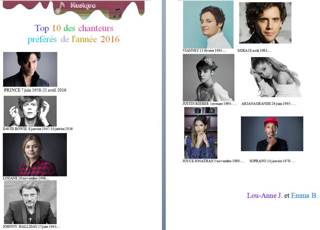This screenshot has width=320, height=230.
Task: Click the author name "Lou-Anne J."
Action: [x=265, y=195]
